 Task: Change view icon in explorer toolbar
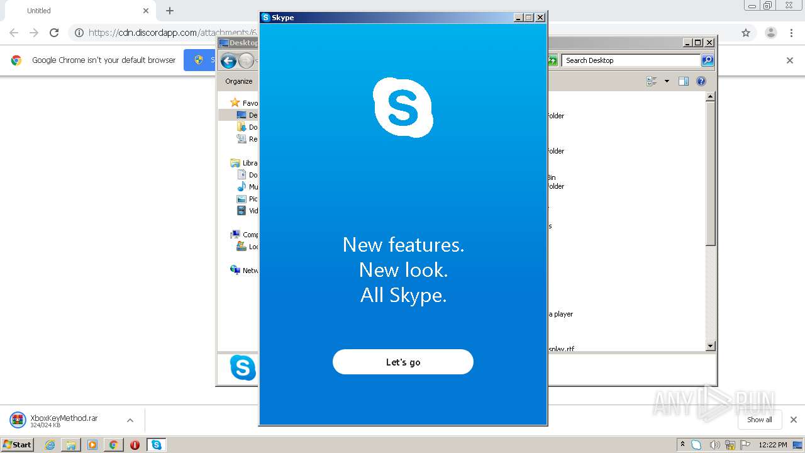coord(652,81)
